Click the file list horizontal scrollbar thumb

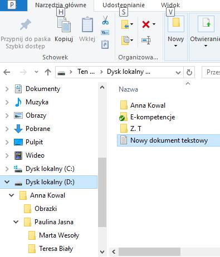[149, 252]
